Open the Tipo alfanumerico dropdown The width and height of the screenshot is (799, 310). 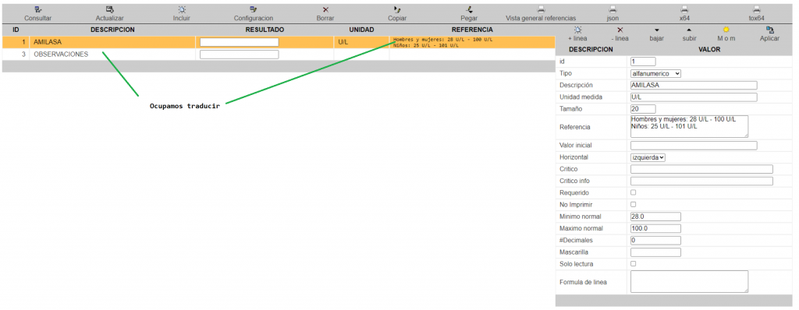(x=655, y=73)
